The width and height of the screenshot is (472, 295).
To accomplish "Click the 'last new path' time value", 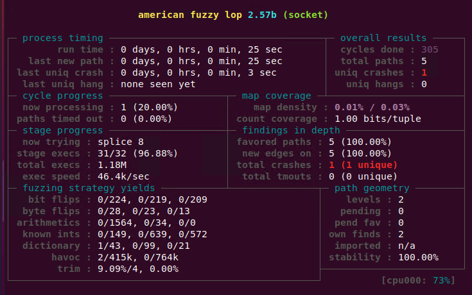I will pyautogui.click(x=202, y=61).
